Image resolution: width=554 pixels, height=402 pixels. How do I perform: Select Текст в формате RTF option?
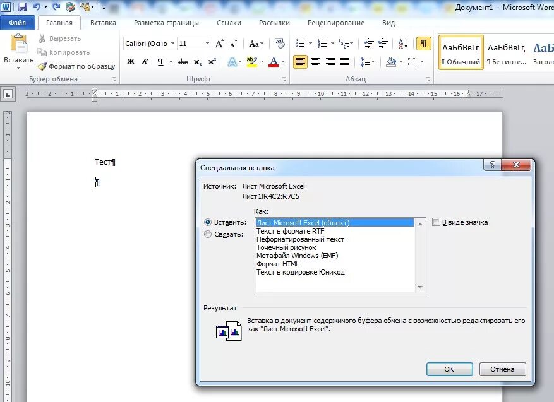coord(290,231)
